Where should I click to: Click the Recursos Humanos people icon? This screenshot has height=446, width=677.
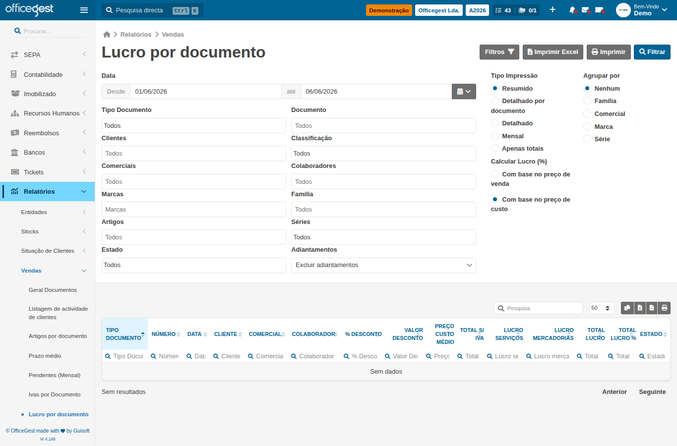15,113
